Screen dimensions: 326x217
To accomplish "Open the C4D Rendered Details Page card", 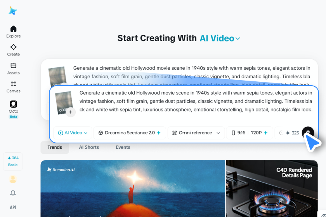I will click(272, 188).
